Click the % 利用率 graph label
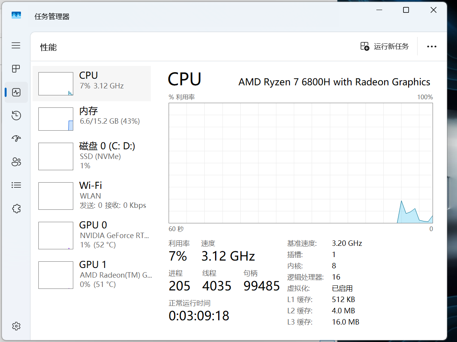 (x=181, y=97)
